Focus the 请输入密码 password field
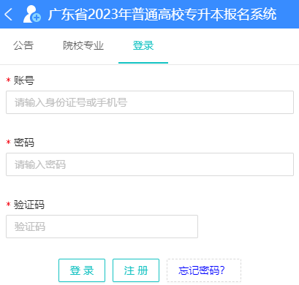 (x=150, y=164)
